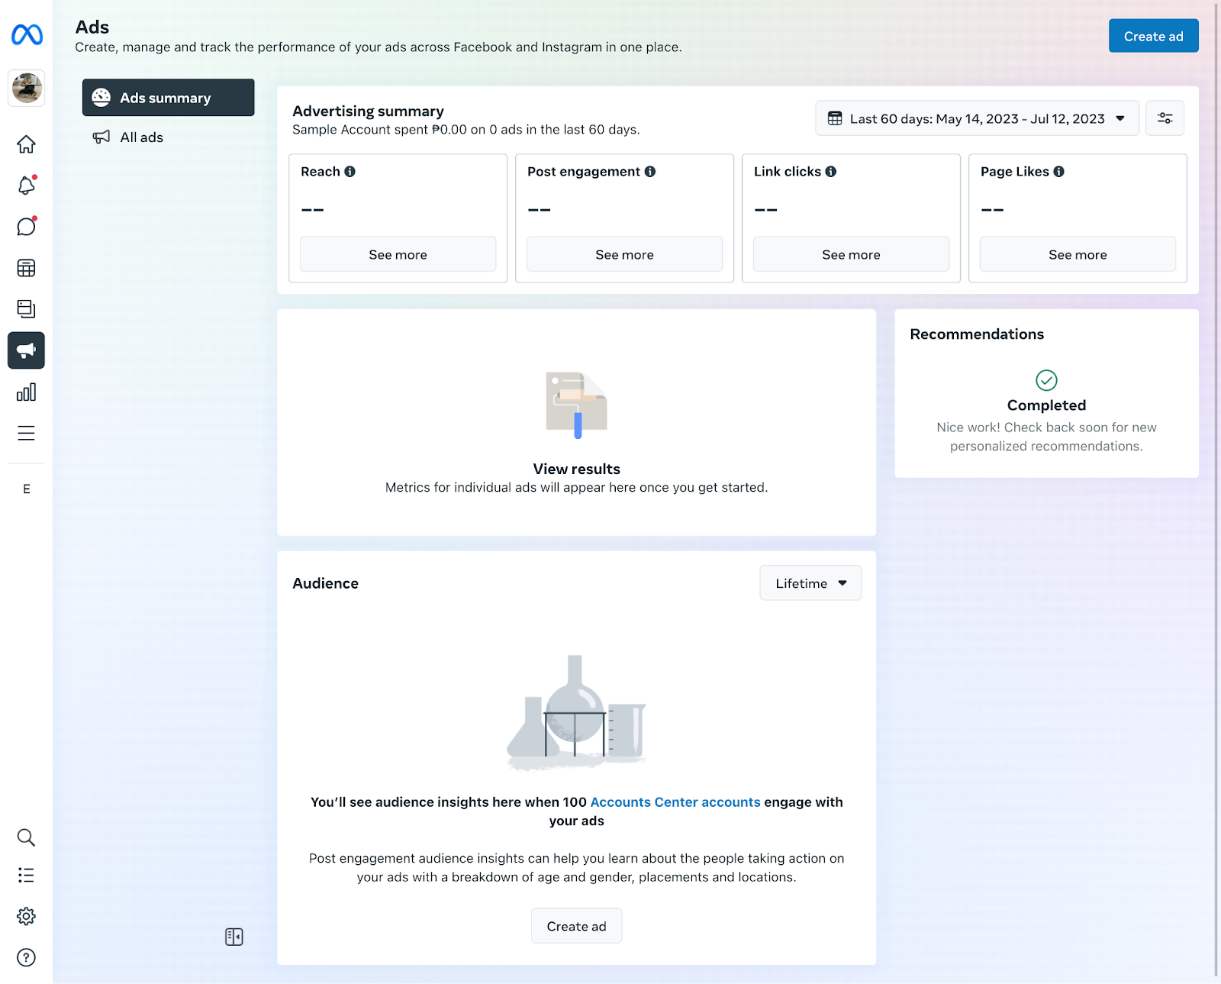The height and width of the screenshot is (984, 1221).
Task: Click the Meta logo icon
Action: tap(27, 35)
